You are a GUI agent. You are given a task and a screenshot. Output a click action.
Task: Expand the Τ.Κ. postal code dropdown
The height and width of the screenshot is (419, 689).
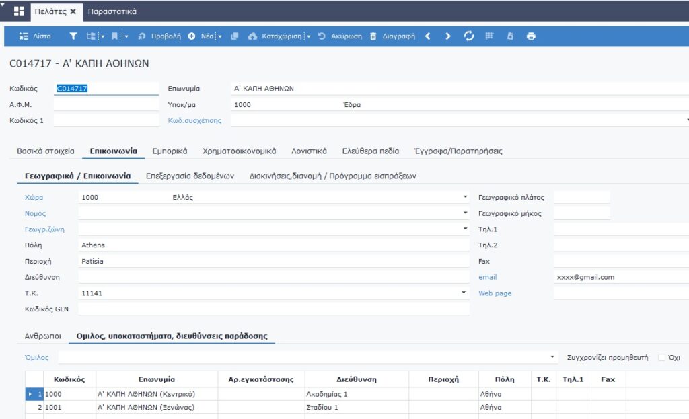point(463,293)
